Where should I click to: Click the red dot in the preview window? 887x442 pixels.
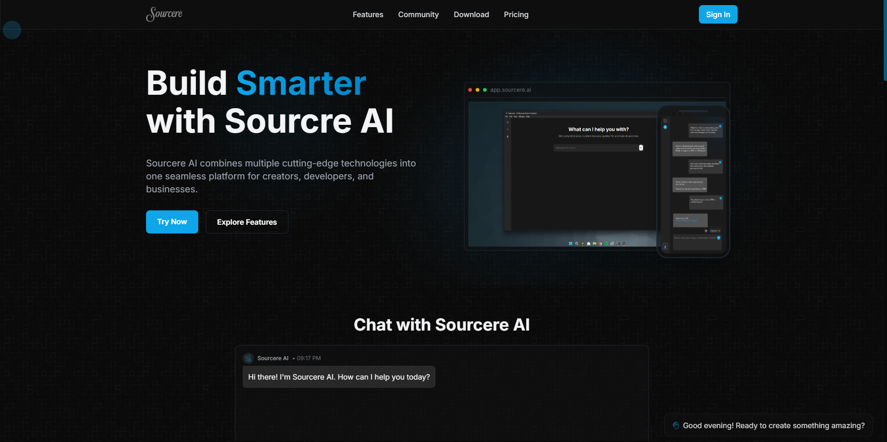click(x=470, y=90)
